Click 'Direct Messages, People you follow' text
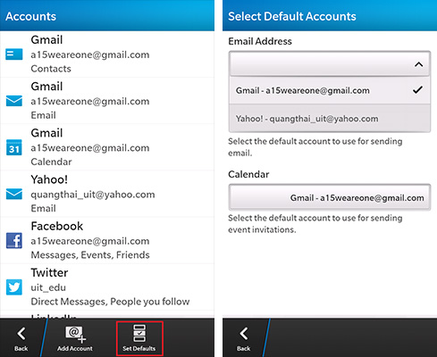The image size is (437, 357). click(x=110, y=302)
